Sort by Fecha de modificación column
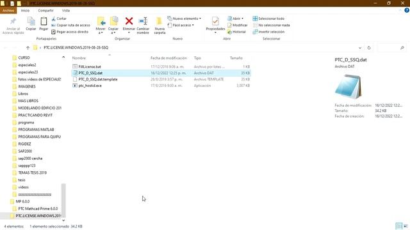The image size is (410, 230). [168, 58]
